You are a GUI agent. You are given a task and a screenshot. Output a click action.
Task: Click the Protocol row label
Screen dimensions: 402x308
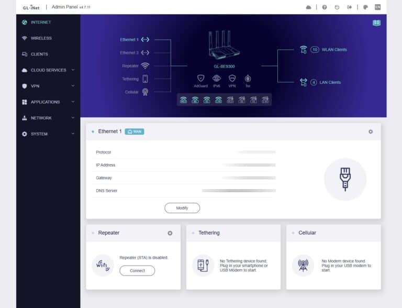coord(103,152)
